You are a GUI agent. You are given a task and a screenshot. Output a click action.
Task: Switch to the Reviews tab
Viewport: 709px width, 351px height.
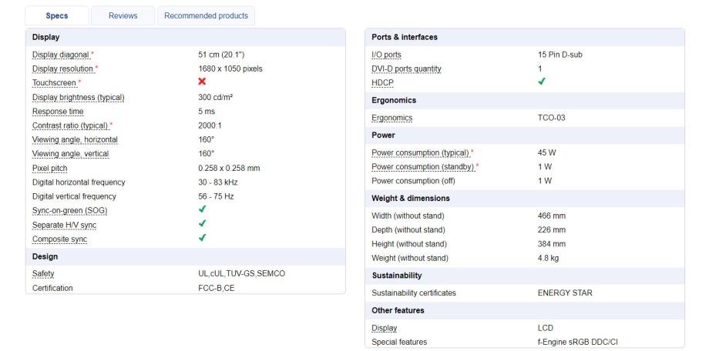click(123, 15)
